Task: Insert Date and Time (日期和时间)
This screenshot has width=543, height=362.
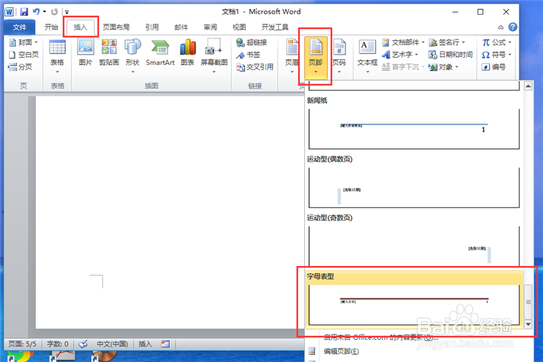Action: [450, 54]
